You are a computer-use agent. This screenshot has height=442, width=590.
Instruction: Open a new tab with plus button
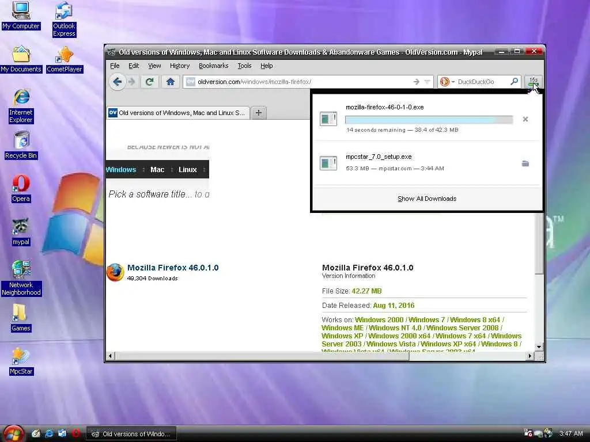(259, 113)
